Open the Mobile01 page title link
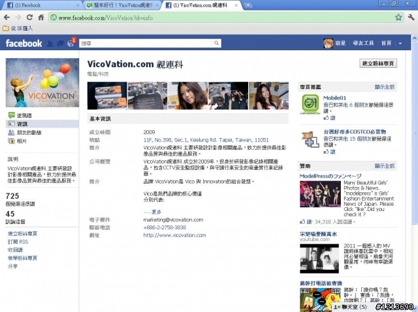Viewport: 418px width, 312px height. coord(334,98)
